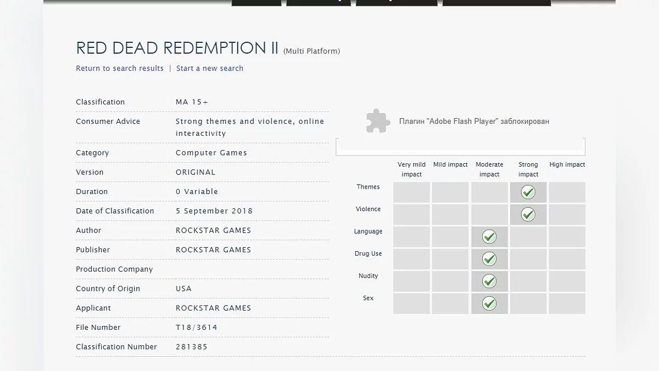This screenshot has width=659, height=371.
Task: Click the MA 15+ classification value
Action: click(x=192, y=102)
